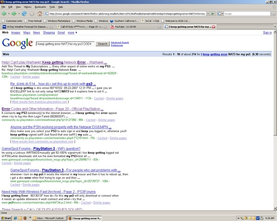The image size is (277, 221).
Task: Open the envelope icon in the system tray
Action: 250,218
